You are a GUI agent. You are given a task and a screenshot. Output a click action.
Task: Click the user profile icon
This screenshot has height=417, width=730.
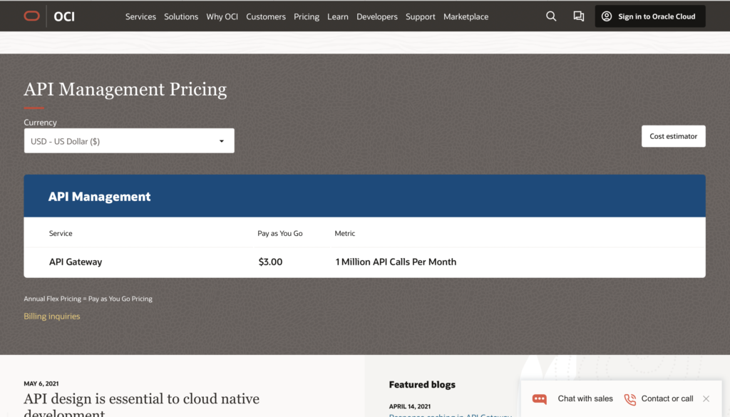click(607, 16)
